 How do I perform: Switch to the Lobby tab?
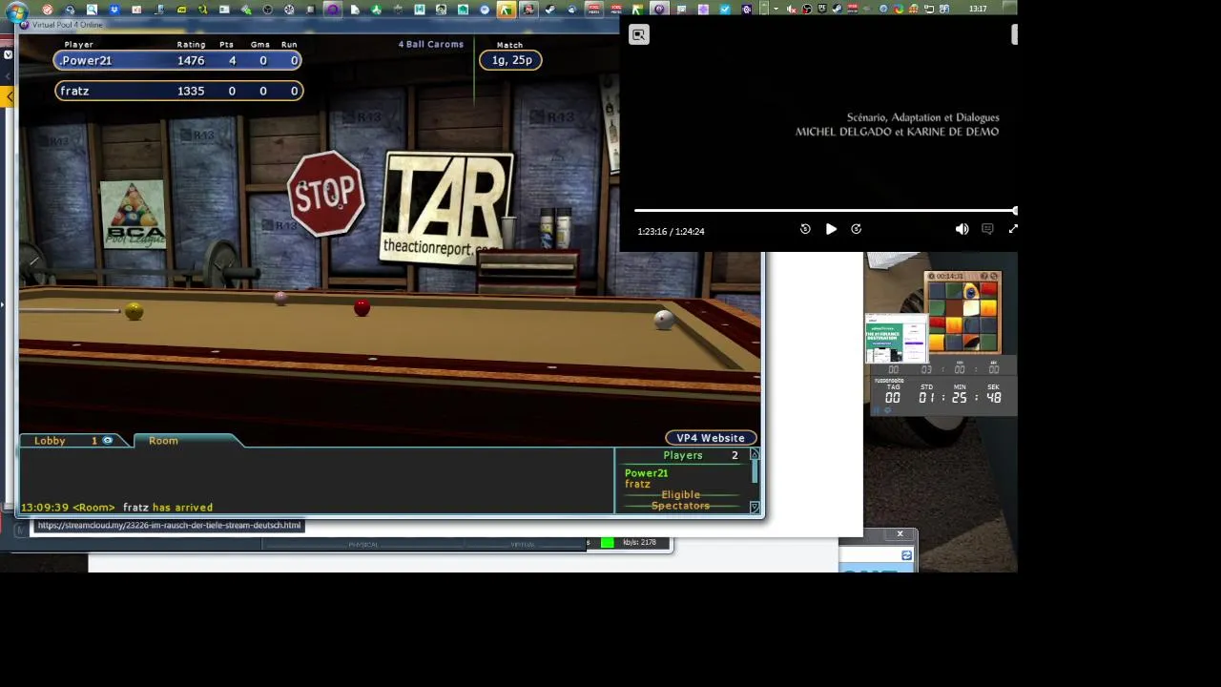point(50,441)
